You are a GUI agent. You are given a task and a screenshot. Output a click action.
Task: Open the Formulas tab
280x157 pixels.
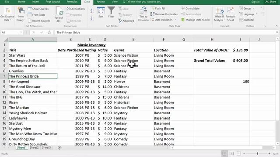click(72, 2)
